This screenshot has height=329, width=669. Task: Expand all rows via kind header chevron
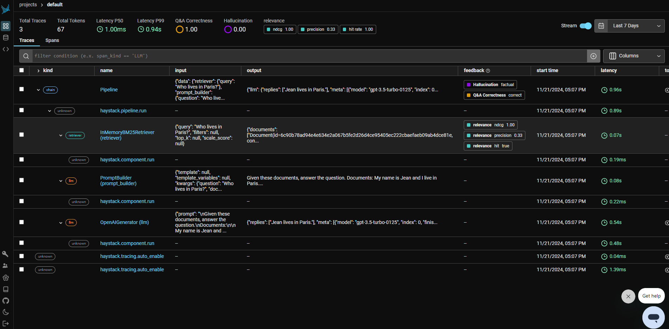tap(38, 71)
